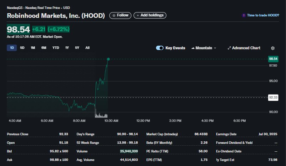Click the star icon in Follow button
Image resolution: width=286 pixels, height=166 pixels.
[114, 15]
